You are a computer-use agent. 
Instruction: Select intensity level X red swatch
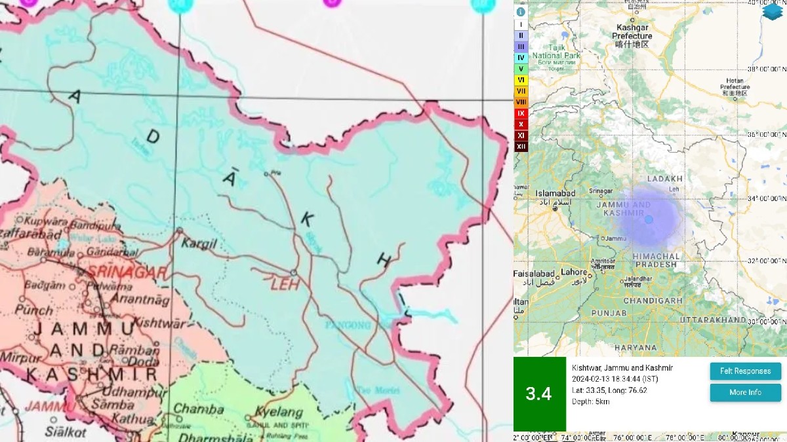(521, 124)
